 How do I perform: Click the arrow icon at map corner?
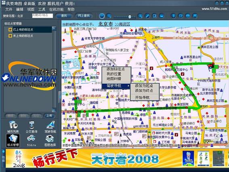pos(217,137)
